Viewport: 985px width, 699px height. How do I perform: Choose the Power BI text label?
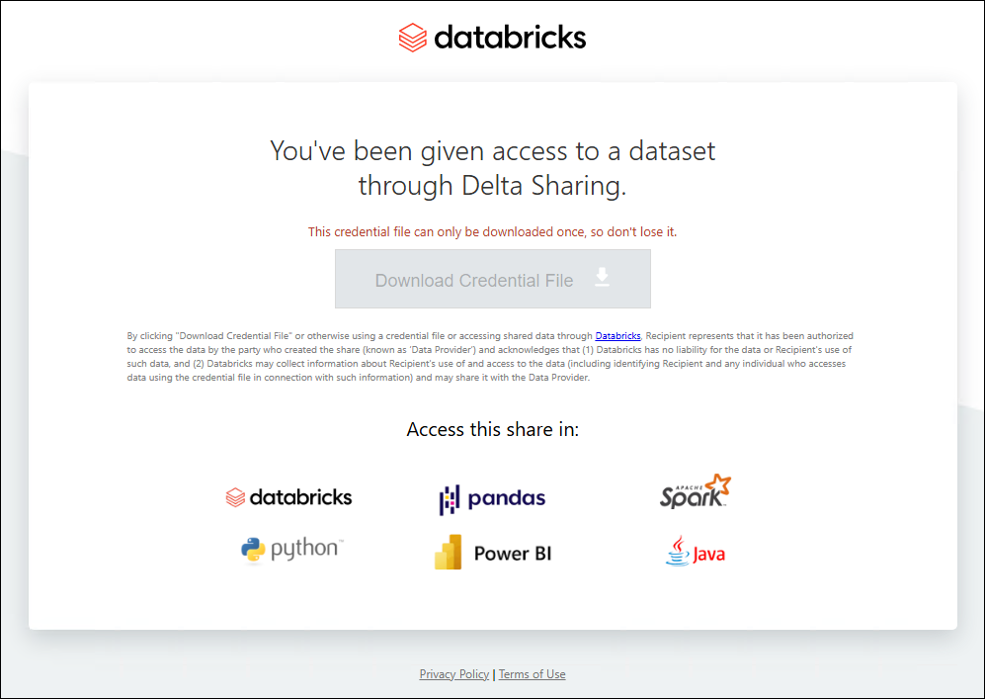tap(512, 553)
